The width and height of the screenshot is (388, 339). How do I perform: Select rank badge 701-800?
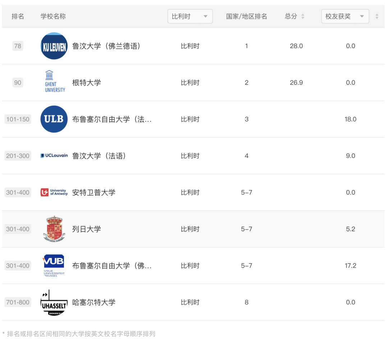click(18, 302)
